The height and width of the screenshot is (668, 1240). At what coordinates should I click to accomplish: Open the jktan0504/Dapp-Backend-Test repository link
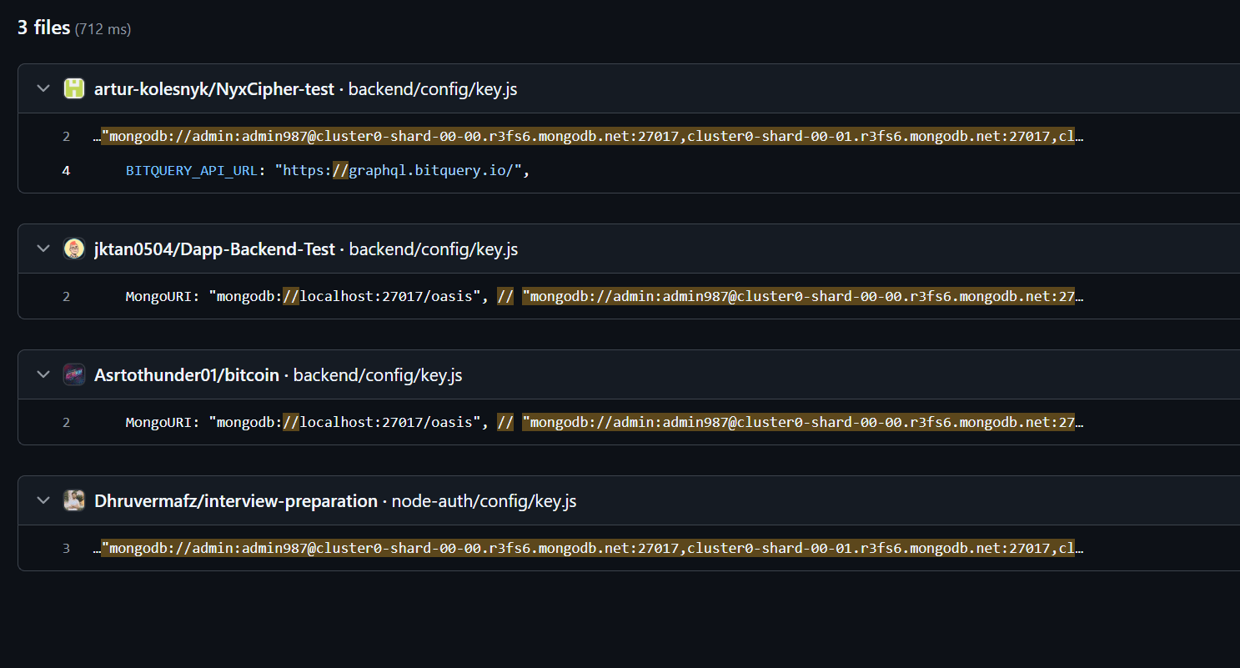pyautogui.click(x=214, y=249)
